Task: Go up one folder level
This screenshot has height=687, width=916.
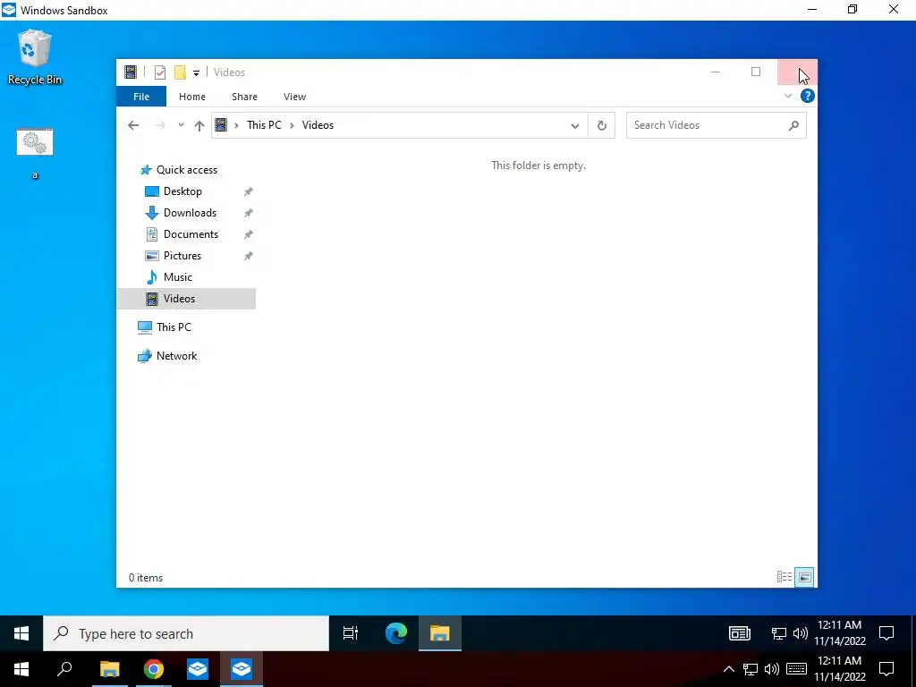Action: 199,125
